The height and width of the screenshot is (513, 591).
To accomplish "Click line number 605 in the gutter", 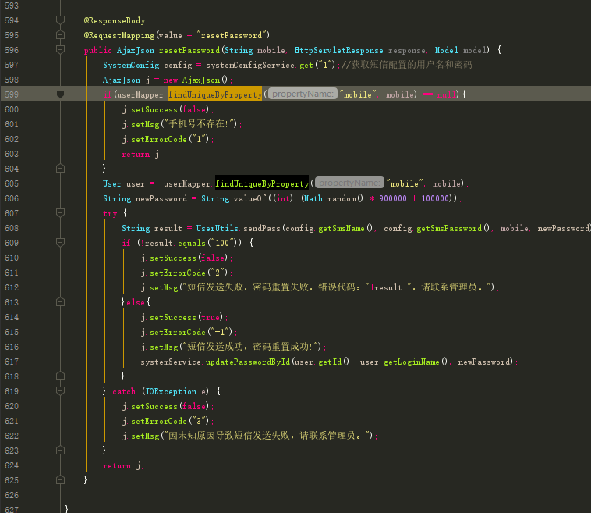I will [12, 183].
